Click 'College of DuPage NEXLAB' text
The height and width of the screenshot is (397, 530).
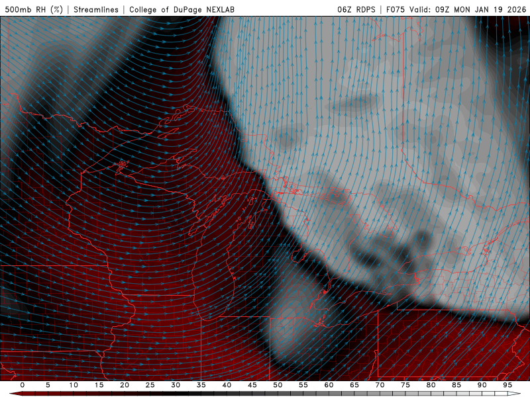(x=182, y=9)
